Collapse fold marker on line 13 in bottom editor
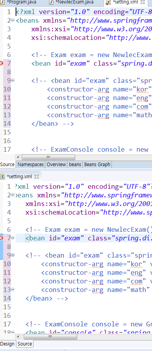 coord(13,290)
